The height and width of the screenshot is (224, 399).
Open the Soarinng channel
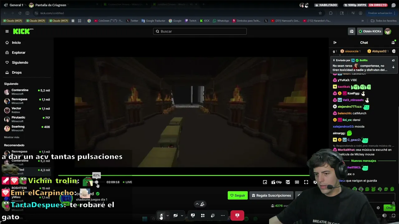27,128
